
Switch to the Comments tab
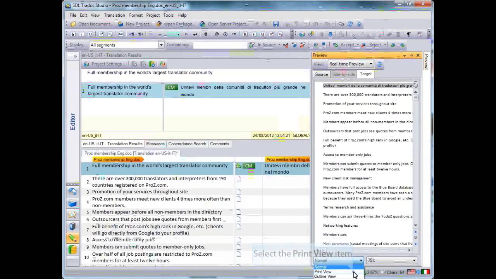pyautogui.click(x=220, y=144)
